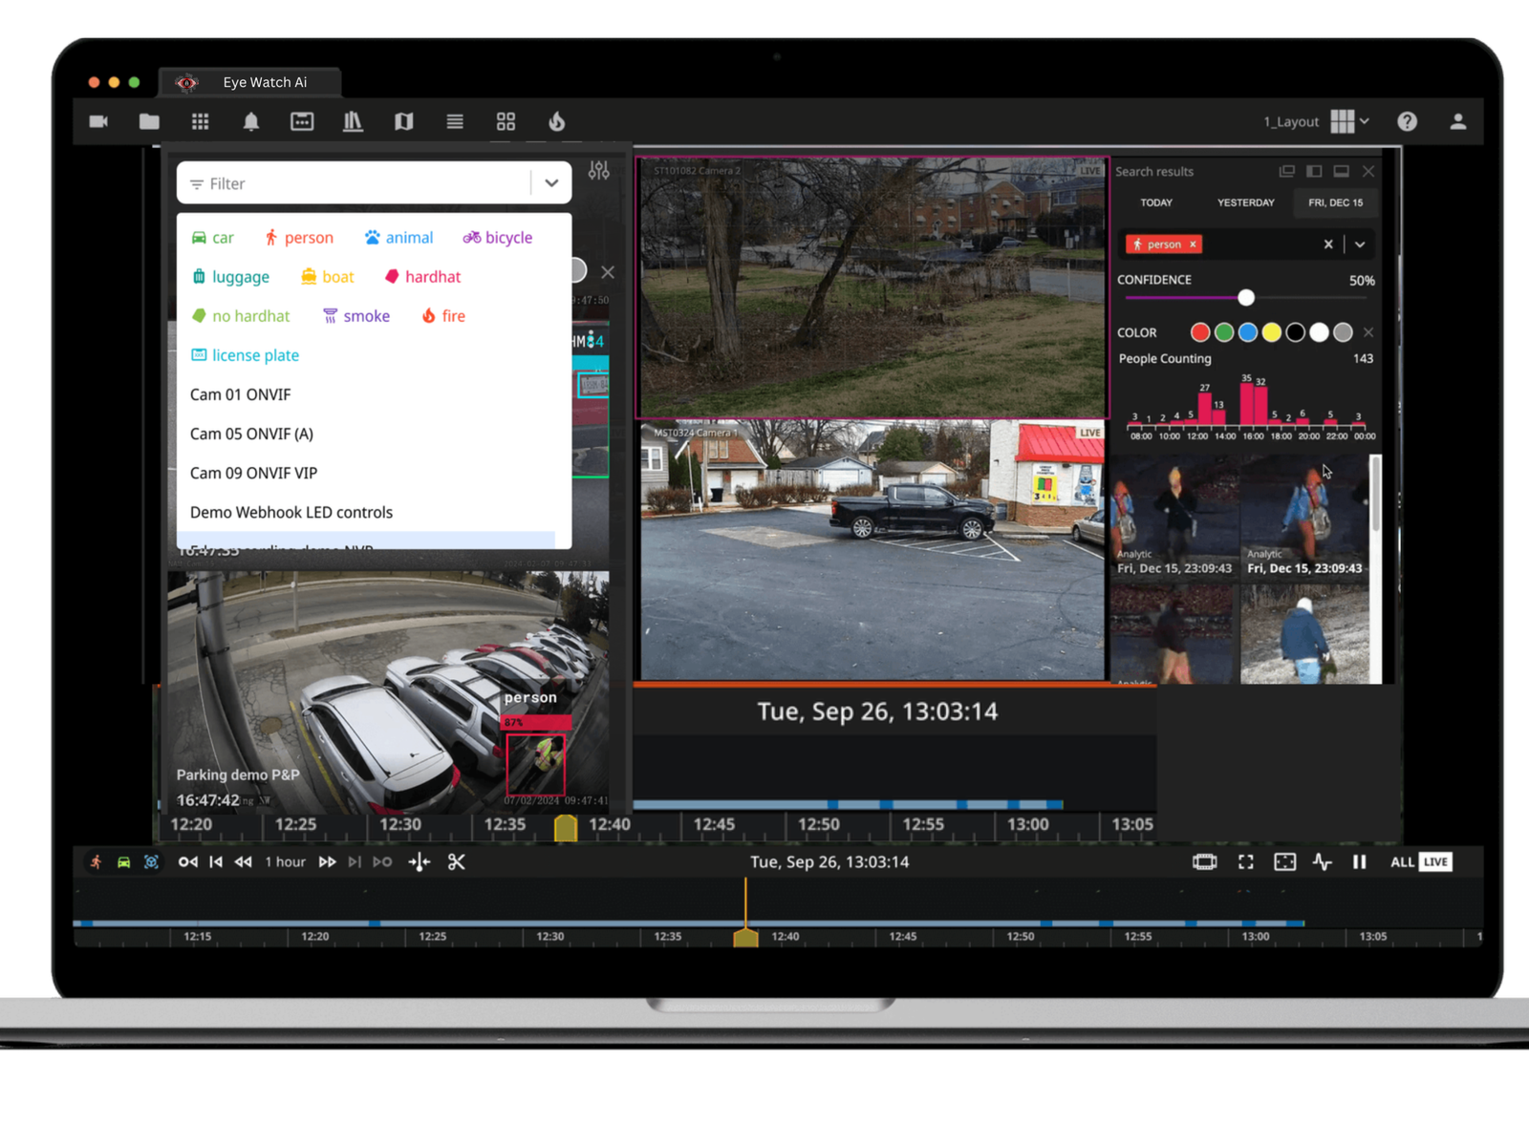Expand the search tag dropdown chevron
This screenshot has width=1529, height=1146.
click(x=1360, y=244)
